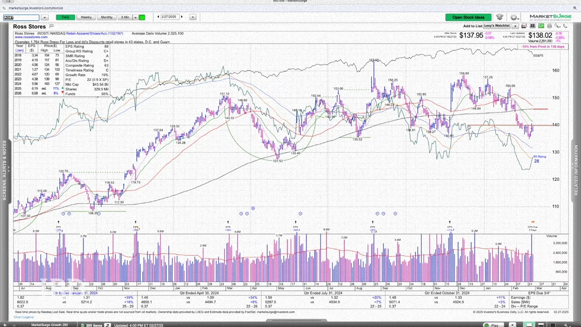This screenshot has width=581, height=327.
Task: Expand the Add to List dropdown arrow
Action: 515,26
